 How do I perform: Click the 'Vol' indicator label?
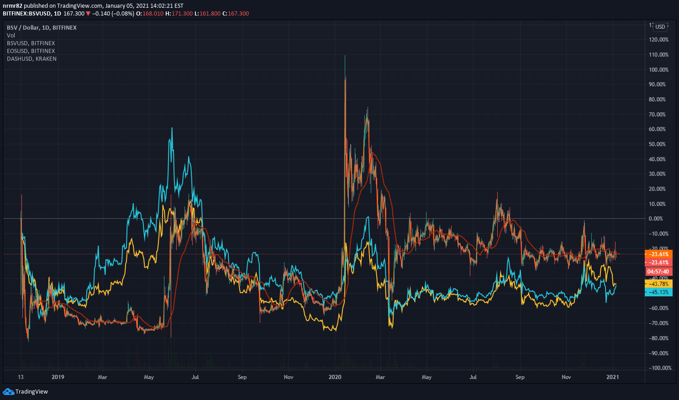(11, 36)
